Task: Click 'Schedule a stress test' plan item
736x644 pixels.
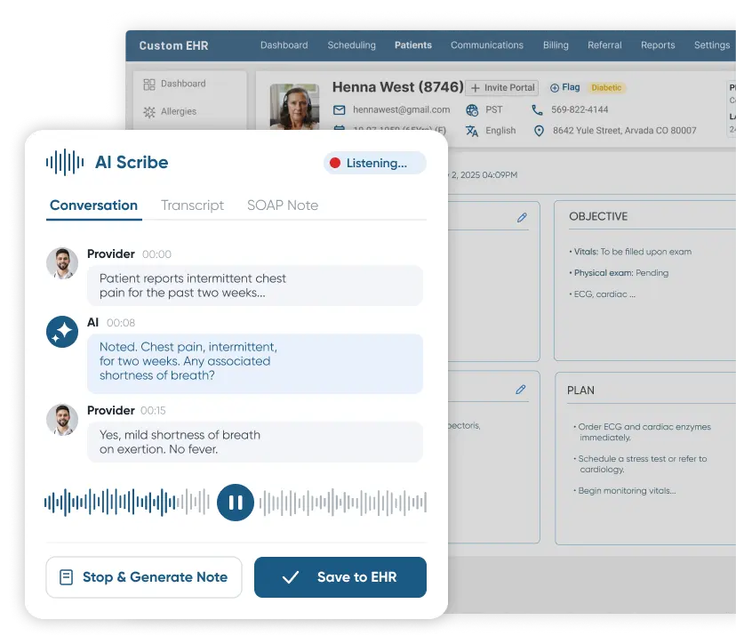Action: tap(640, 463)
